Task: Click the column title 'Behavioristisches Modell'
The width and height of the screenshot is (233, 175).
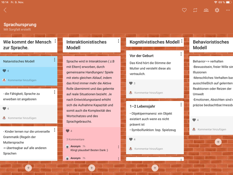Action: tap(211, 45)
